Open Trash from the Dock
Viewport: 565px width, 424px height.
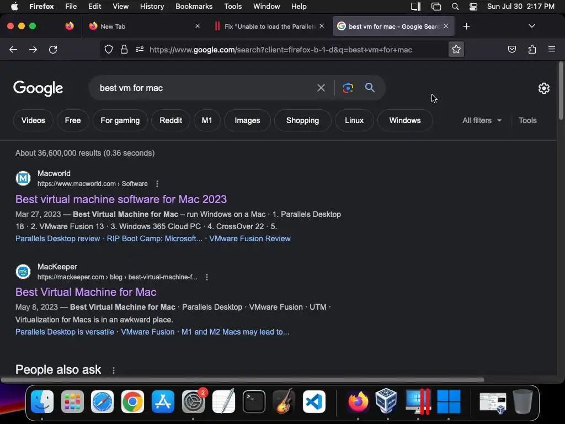tap(523, 401)
